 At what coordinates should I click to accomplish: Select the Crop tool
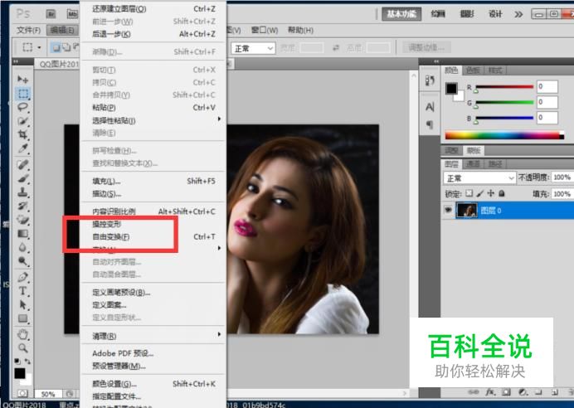click(22, 134)
